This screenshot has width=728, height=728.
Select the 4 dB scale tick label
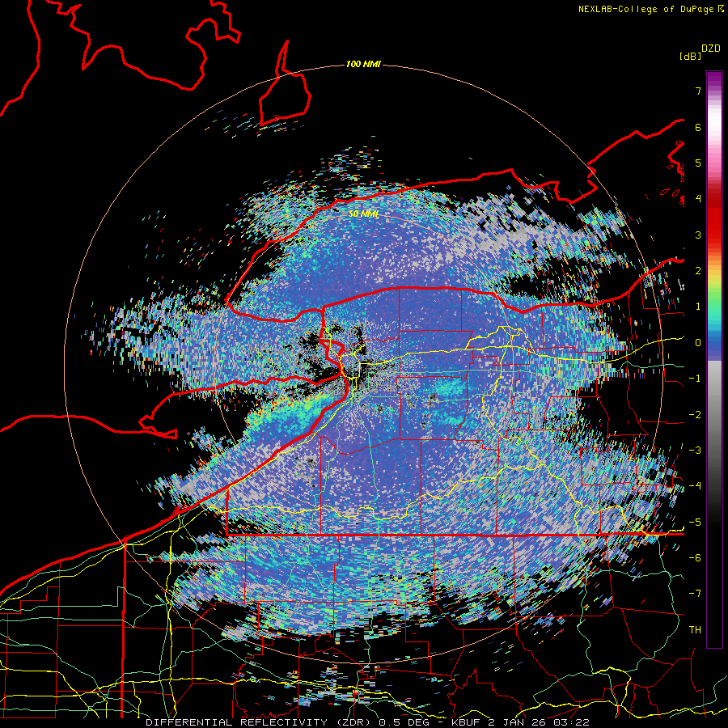pos(698,199)
